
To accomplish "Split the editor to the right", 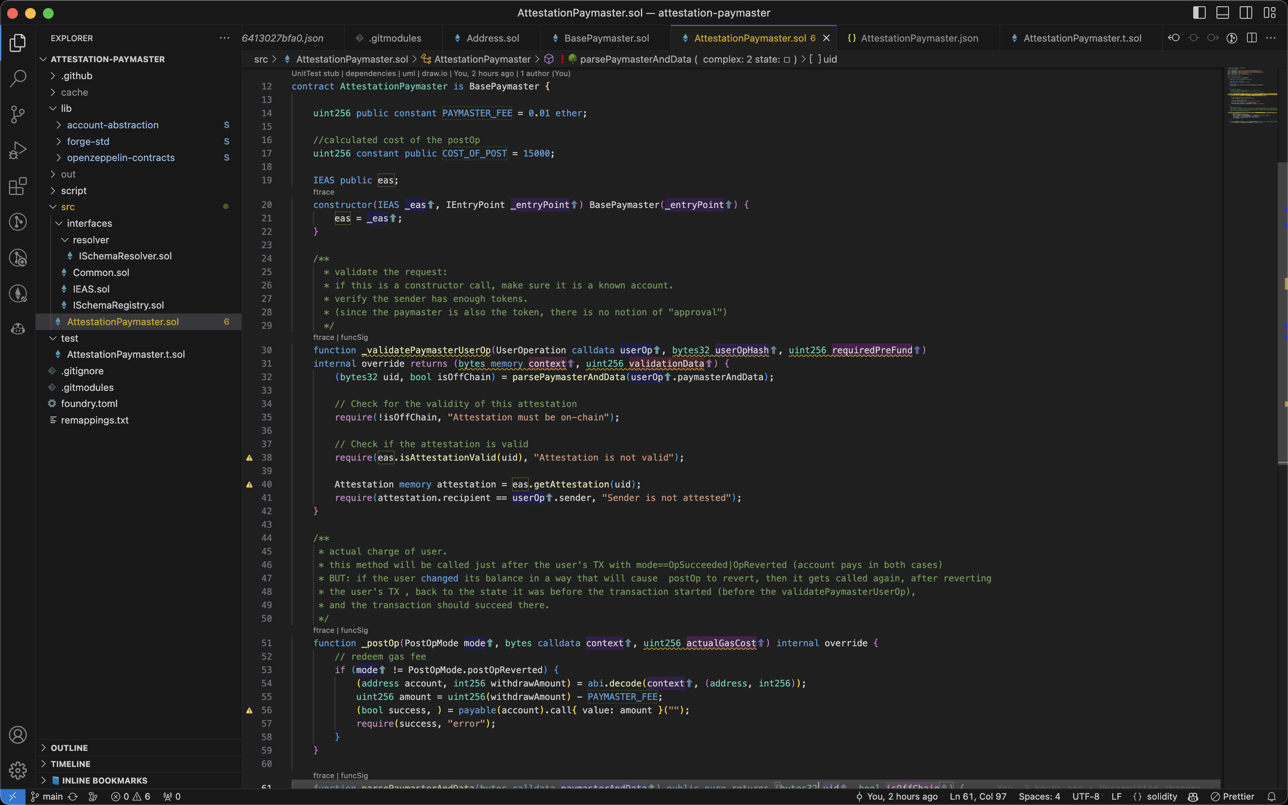I will point(1251,38).
